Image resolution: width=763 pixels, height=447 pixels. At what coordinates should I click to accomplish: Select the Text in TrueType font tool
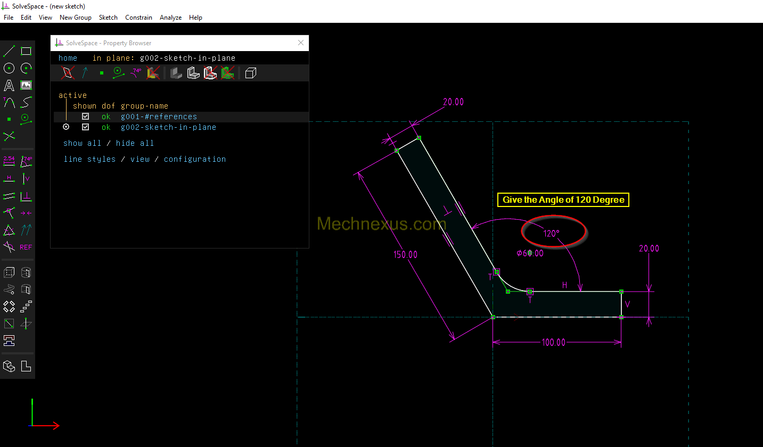(x=9, y=85)
